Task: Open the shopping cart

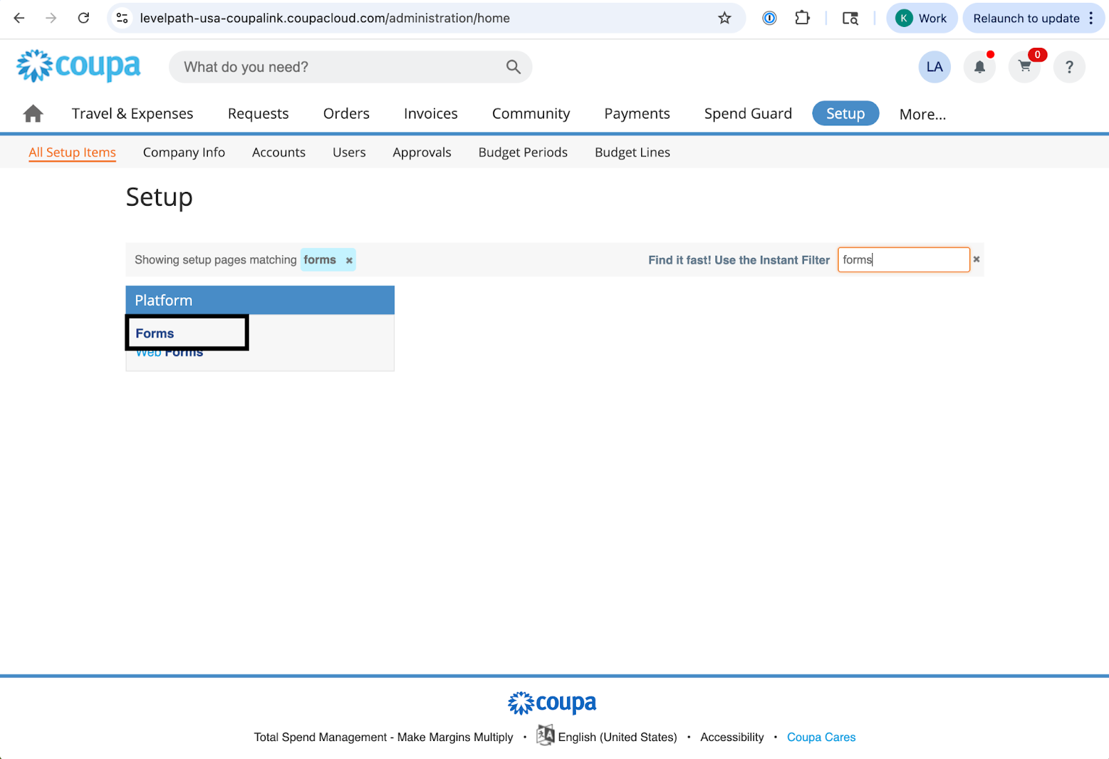Action: (x=1024, y=67)
